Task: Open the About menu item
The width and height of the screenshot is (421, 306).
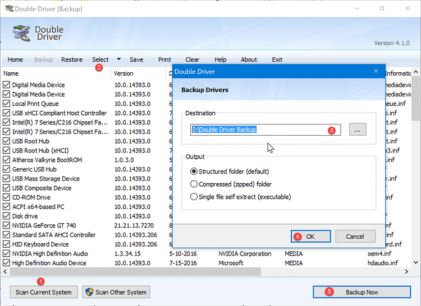Action: [249, 59]
